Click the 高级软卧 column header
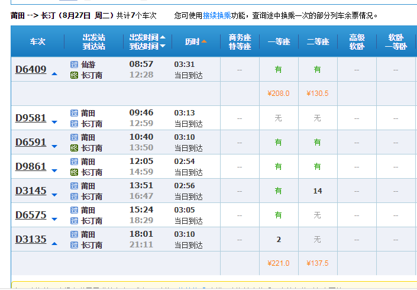This screenshot has height=290, width=417. coord(357,42)
